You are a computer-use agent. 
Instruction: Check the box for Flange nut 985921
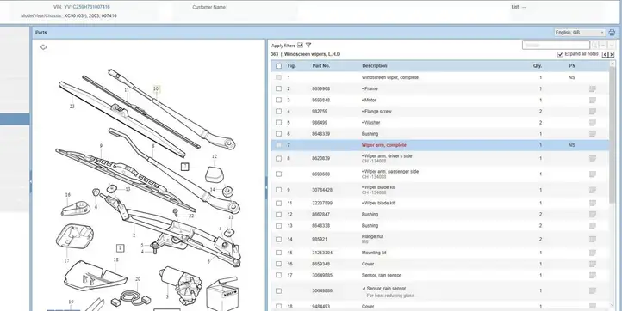click(278, 240)
